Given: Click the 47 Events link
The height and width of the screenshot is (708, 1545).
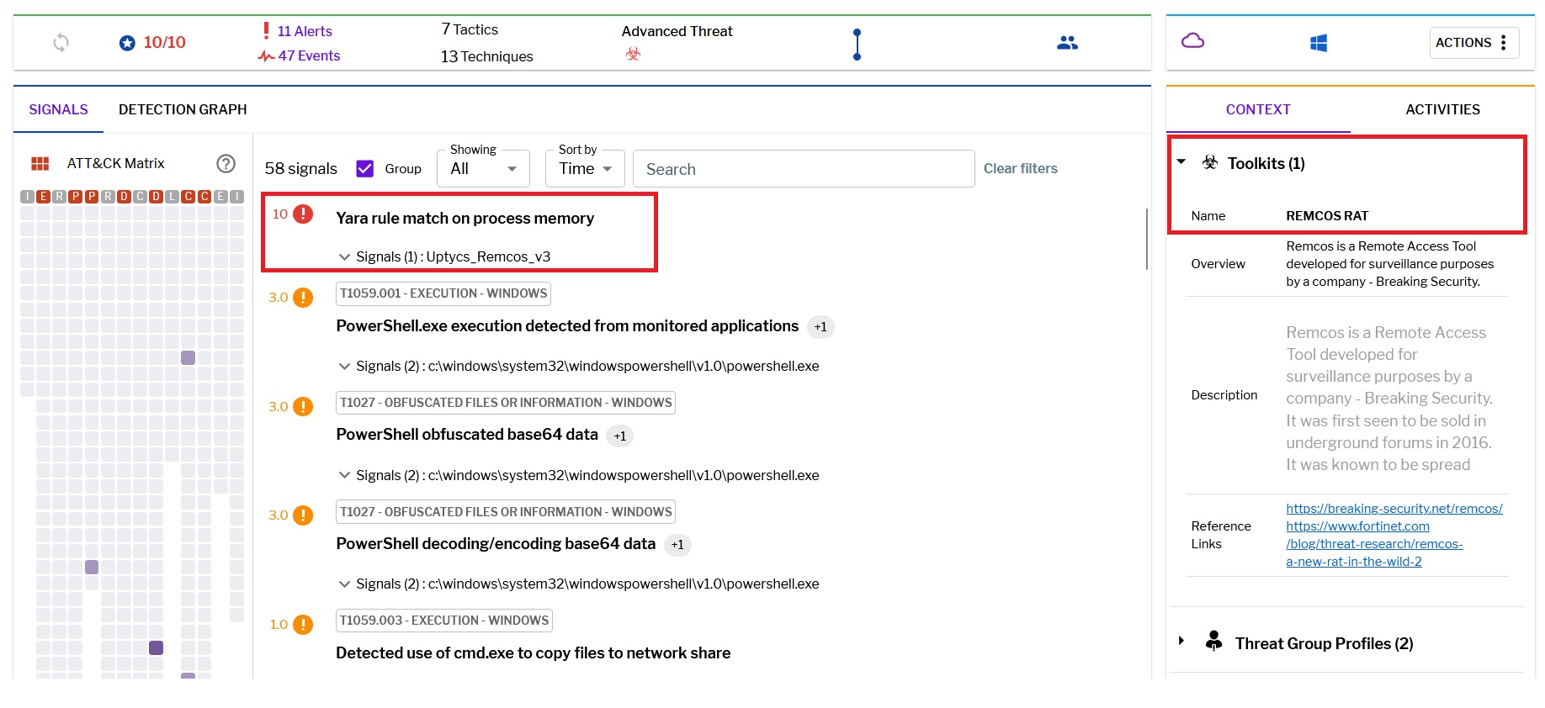Looking at the screenshot, I should coord(309,55).
